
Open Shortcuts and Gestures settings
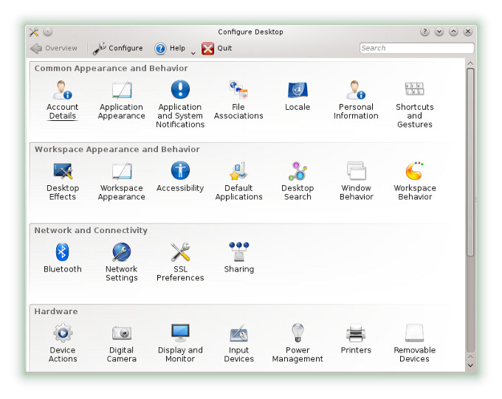[x=415, y=104]
